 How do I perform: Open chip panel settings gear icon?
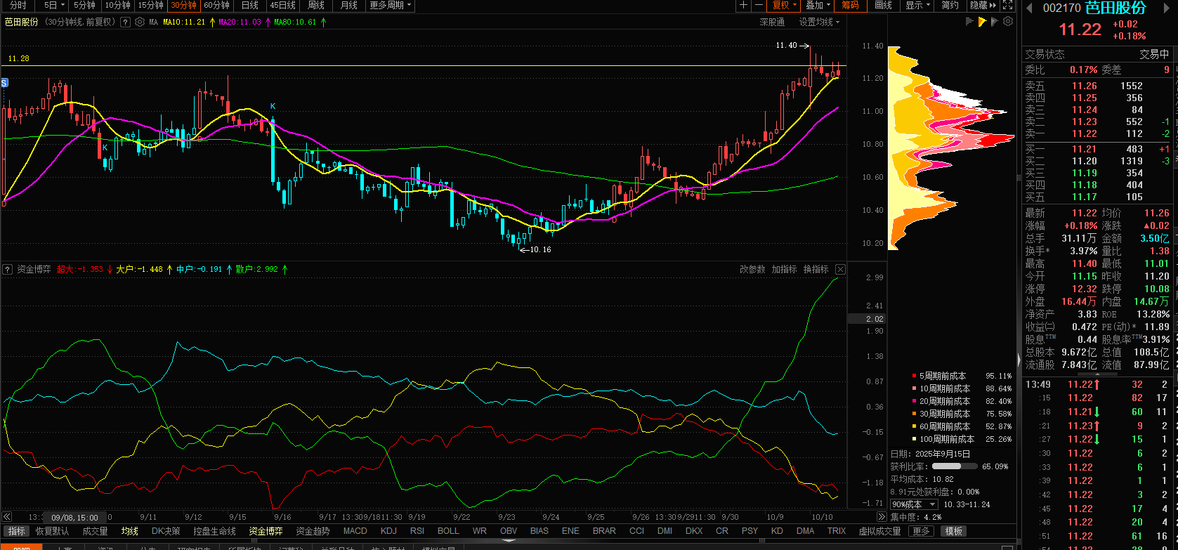[x=1008, y=22]
